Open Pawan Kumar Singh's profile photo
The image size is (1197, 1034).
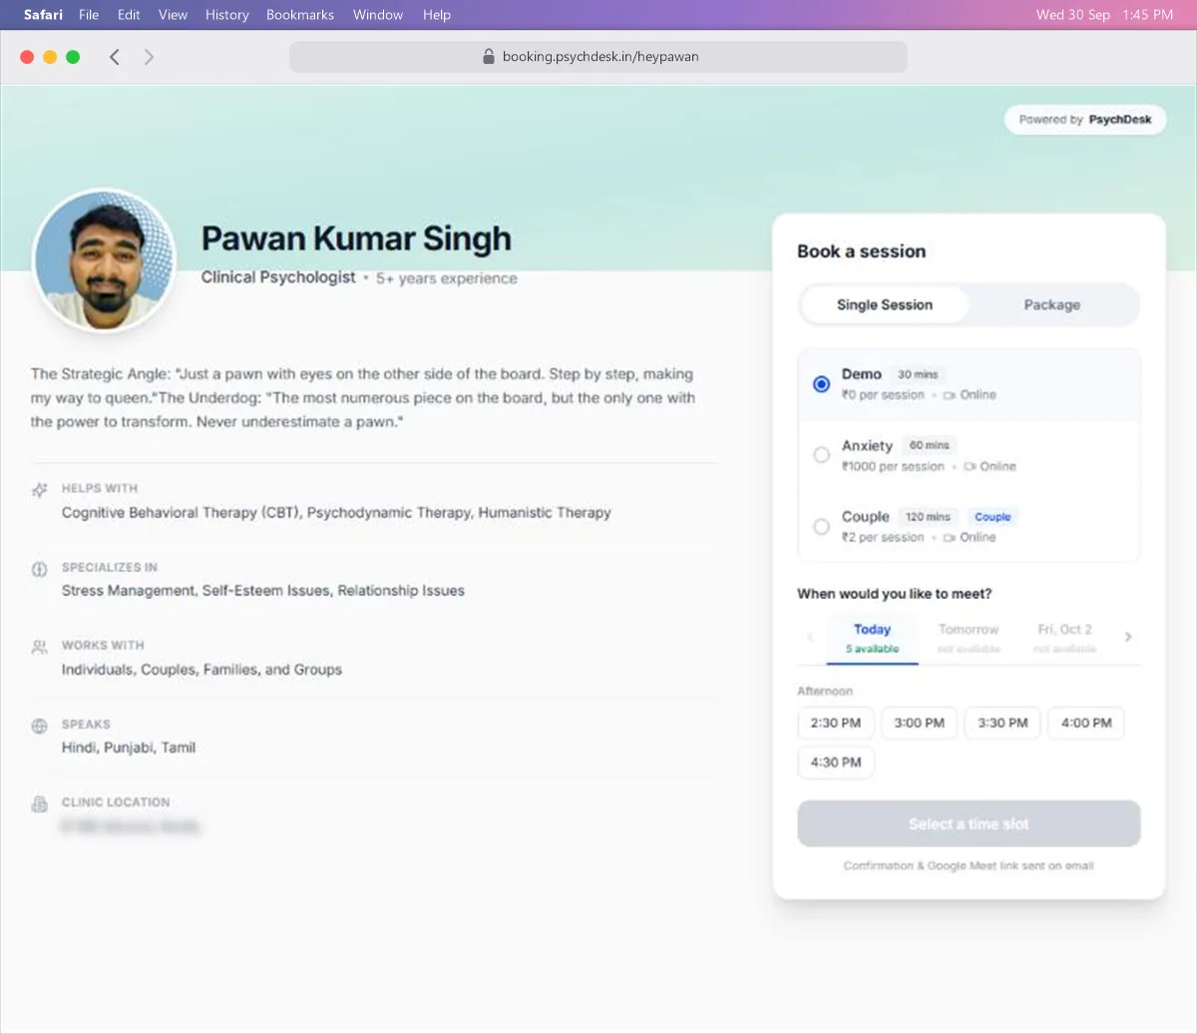[104, 261]
